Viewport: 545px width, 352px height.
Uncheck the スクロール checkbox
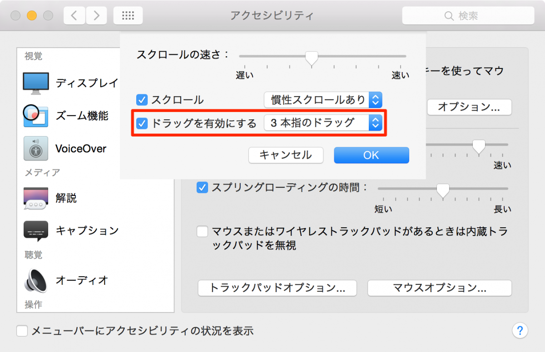tap(142, 100)
